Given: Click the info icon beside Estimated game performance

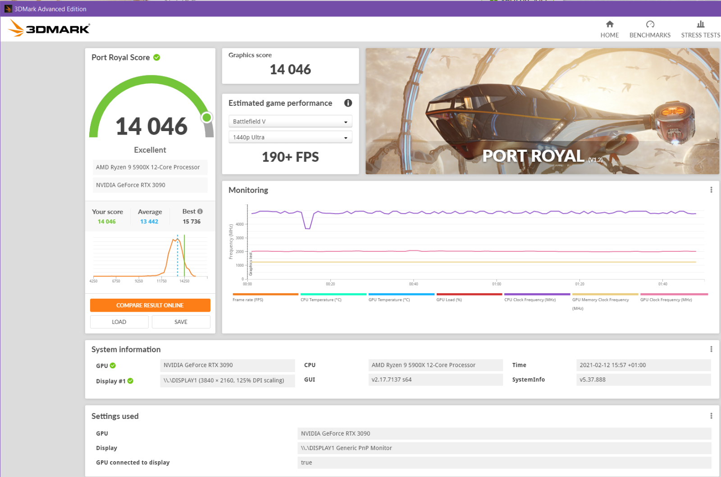Looking at the screenshot, I should click(348, 103).
